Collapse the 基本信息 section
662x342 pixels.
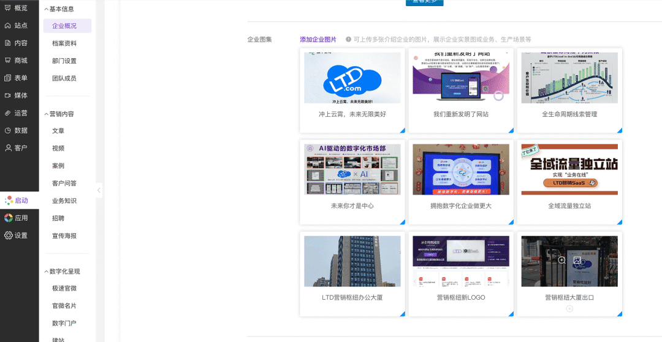click(59, 9)
